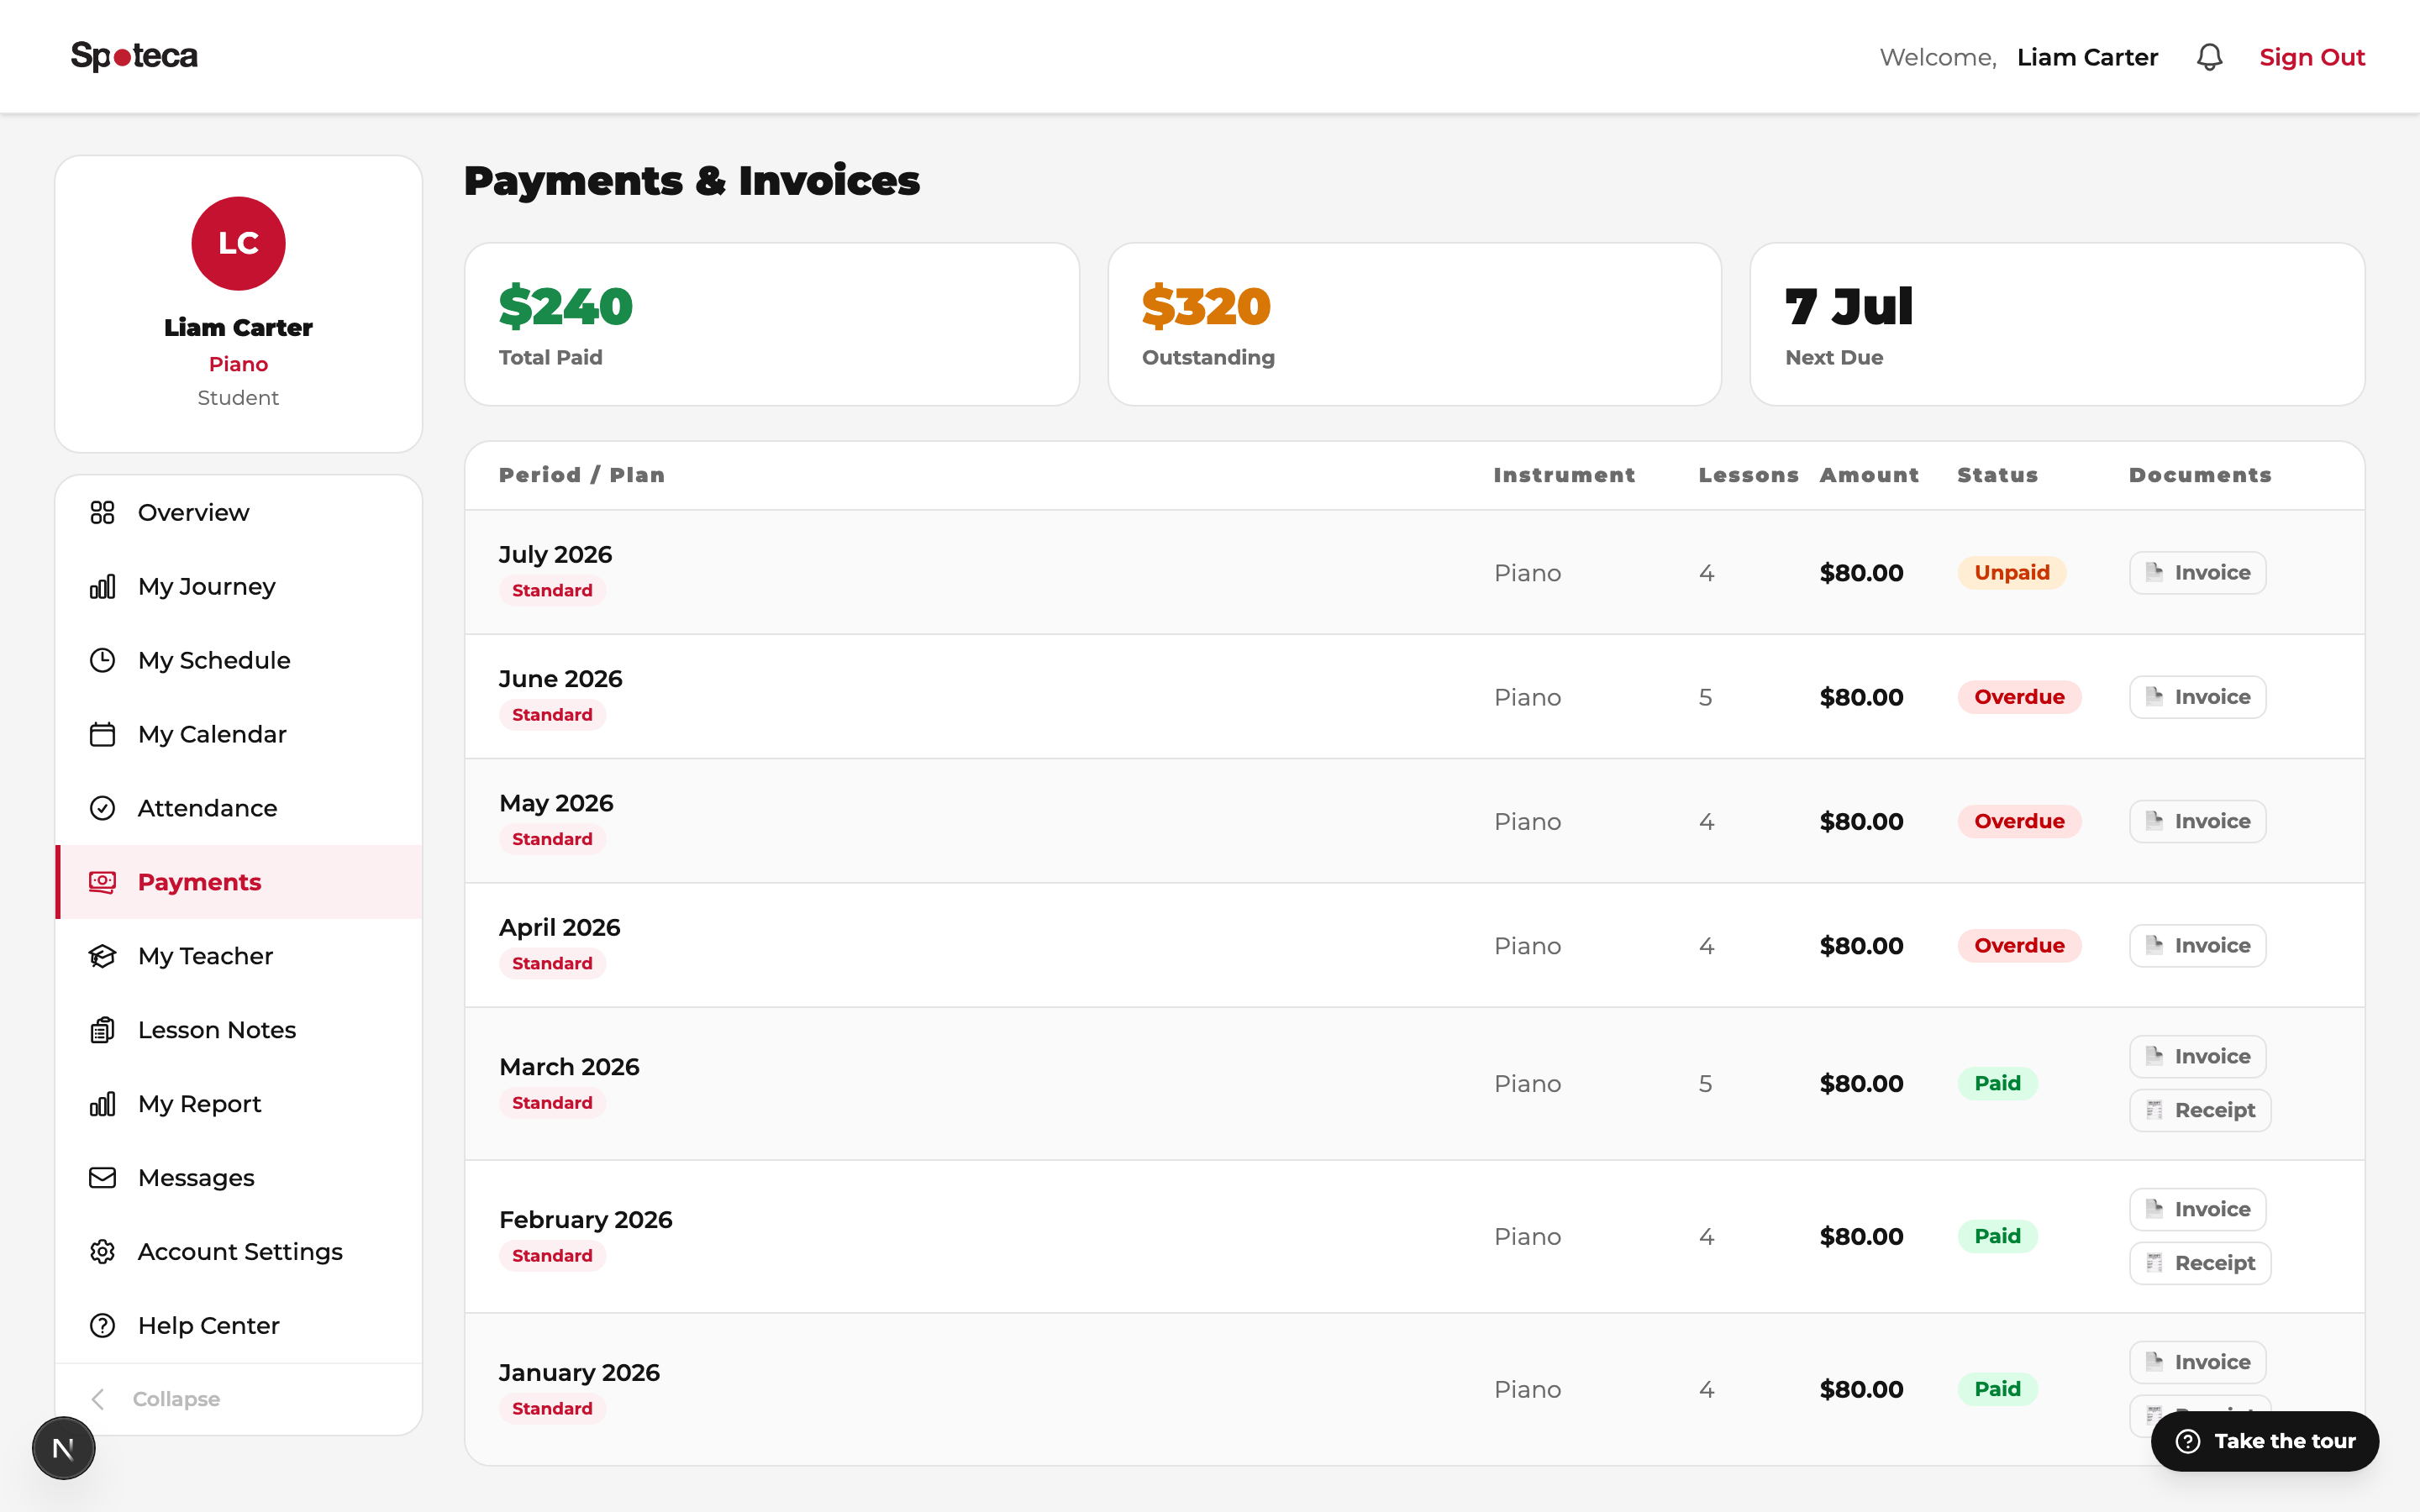Open Messages in sidebar
This screenshot has height=1512, width=2420.
(x=238, y=1178)
